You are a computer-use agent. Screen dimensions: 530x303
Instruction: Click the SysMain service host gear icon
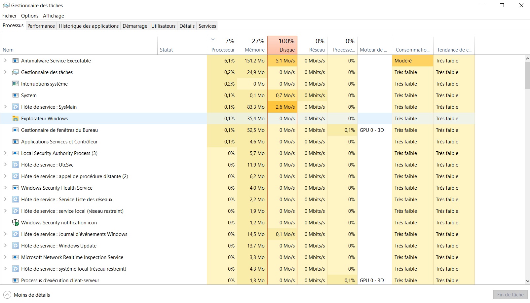pos(15,107)
